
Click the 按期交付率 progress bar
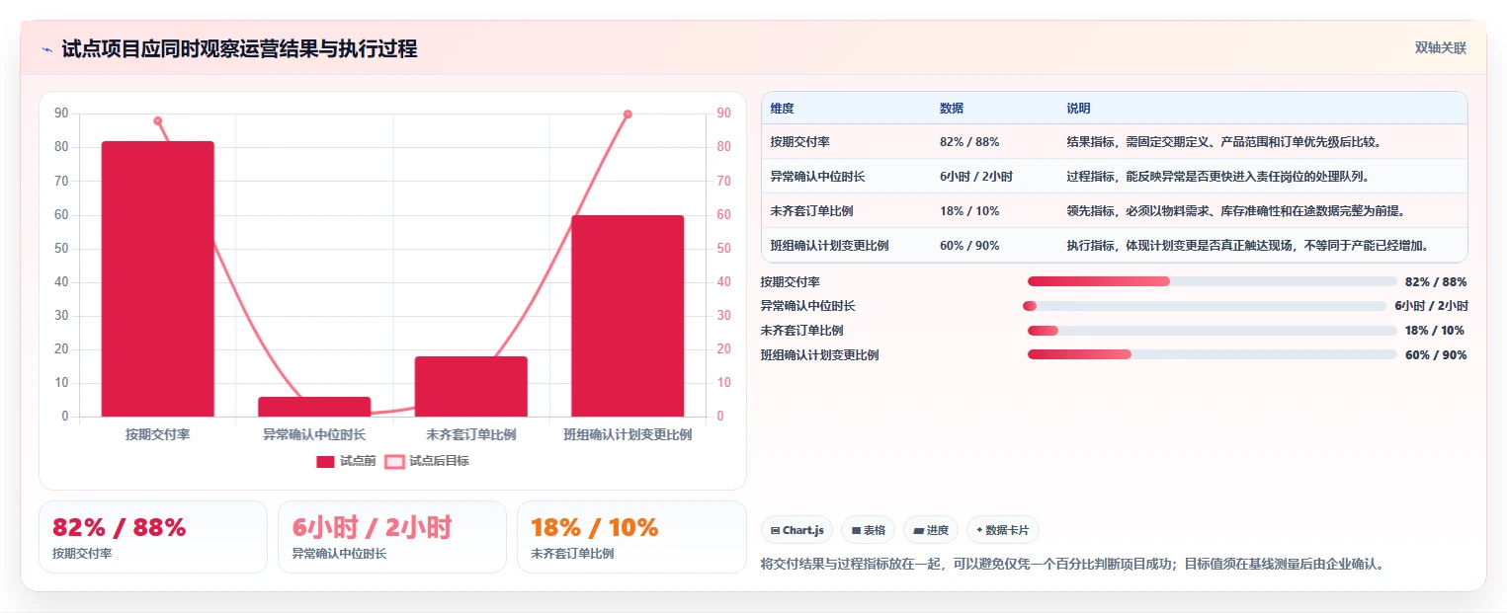point(1212,282)
